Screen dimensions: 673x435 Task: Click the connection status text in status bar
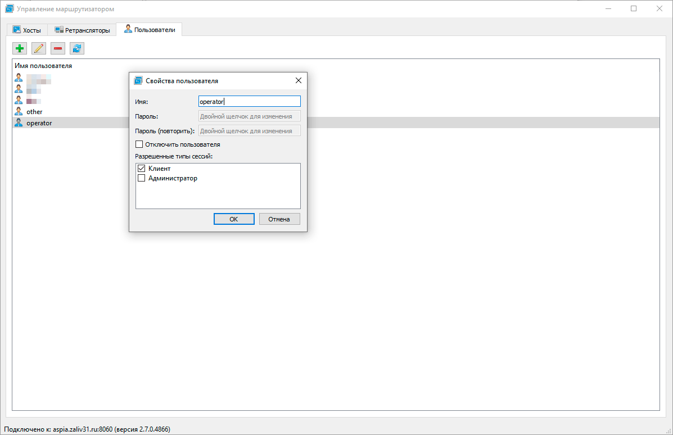(87, 429)
